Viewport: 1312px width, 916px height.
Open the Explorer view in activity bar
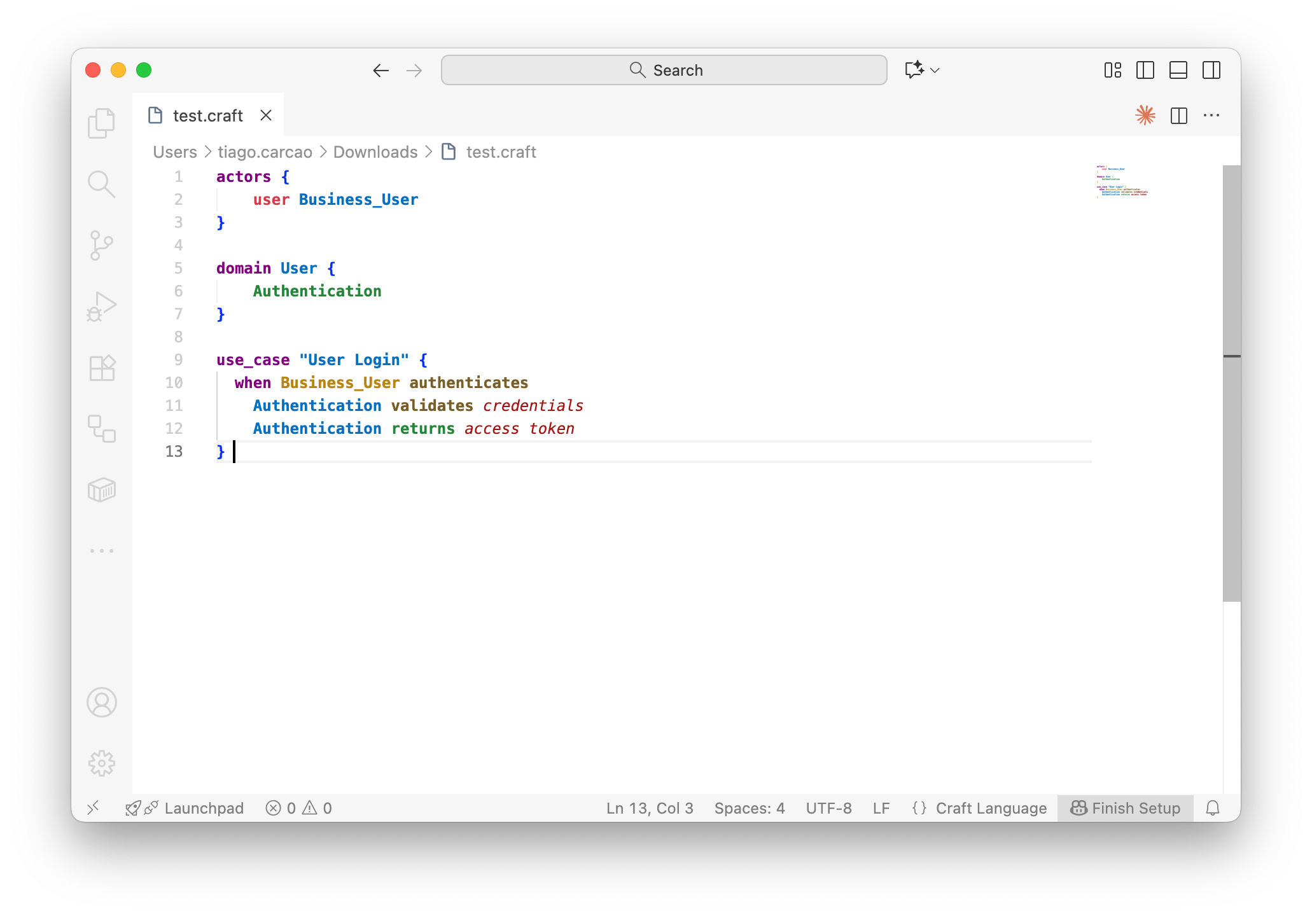pyautogui.click(x=102, y=123)
